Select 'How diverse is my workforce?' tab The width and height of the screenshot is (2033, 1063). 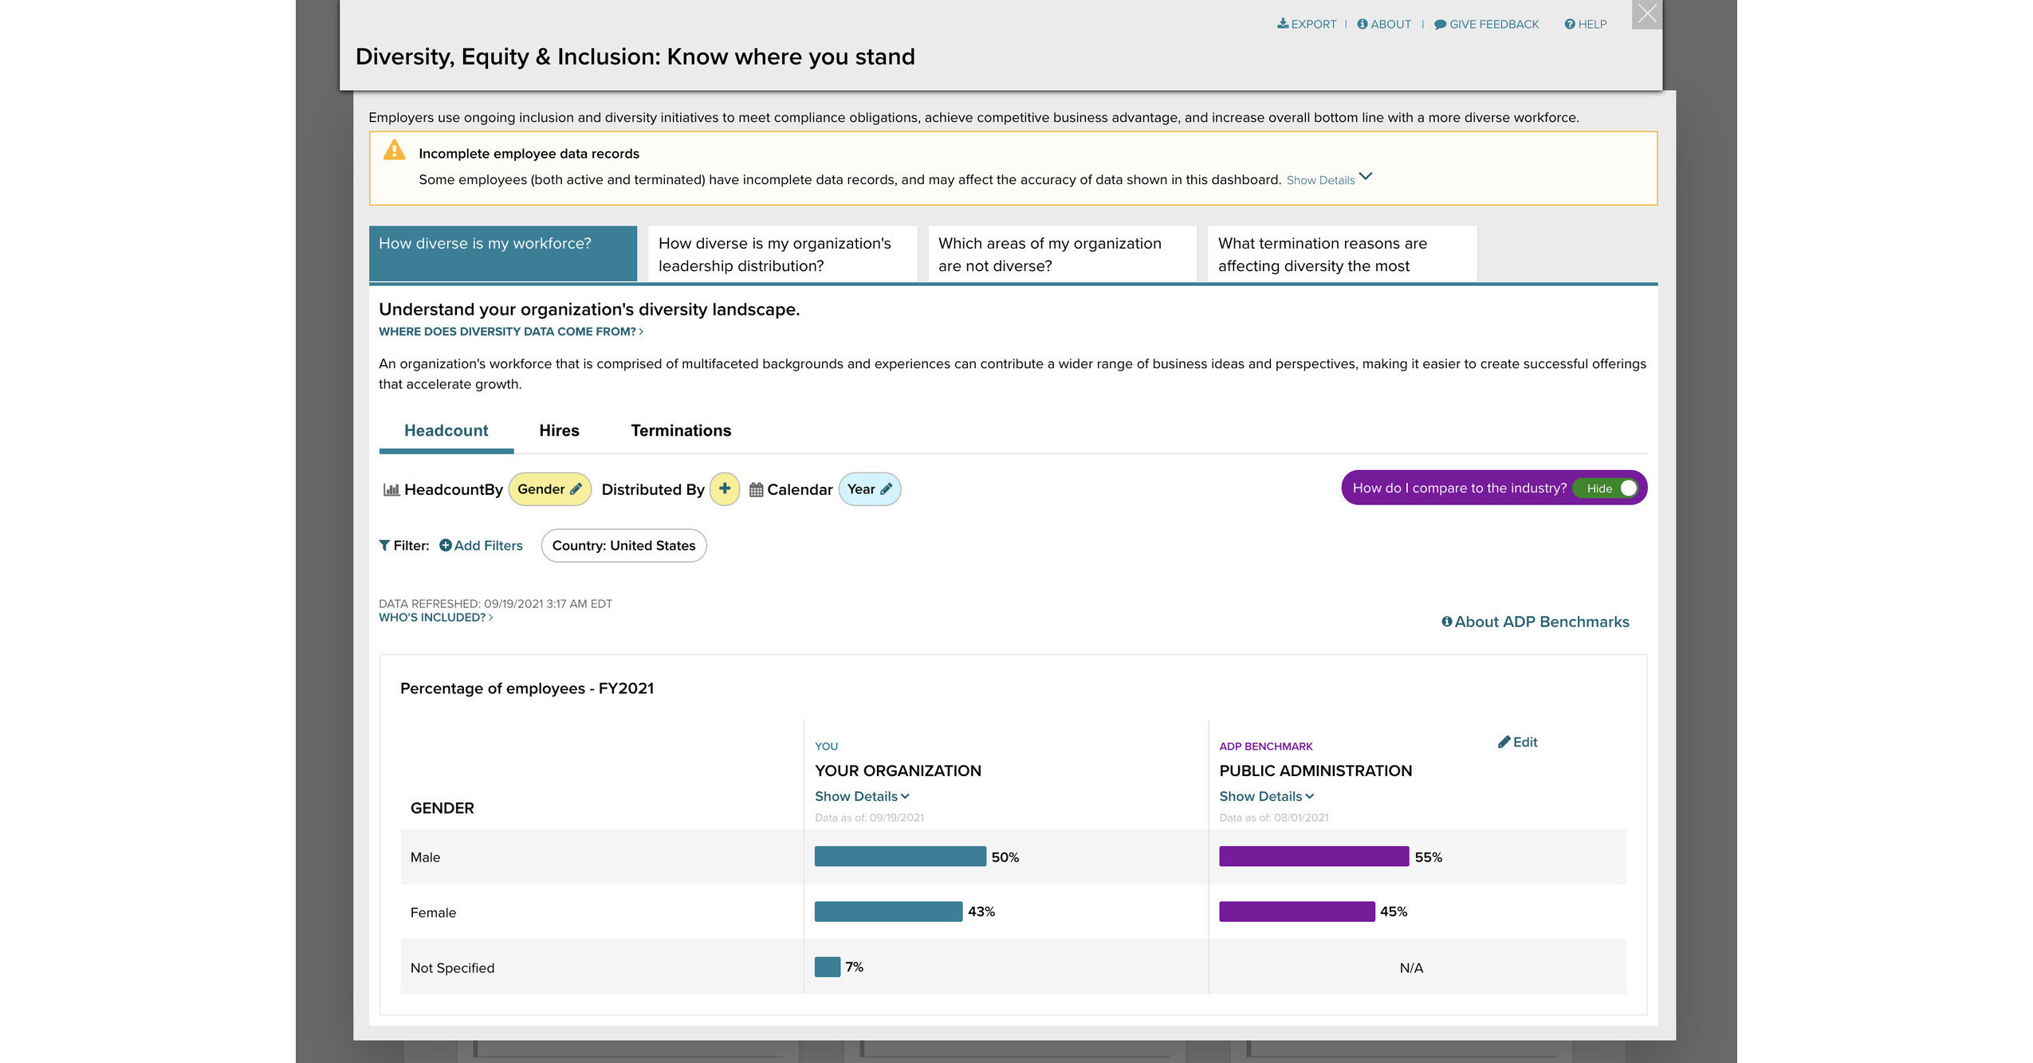point(503,253)
